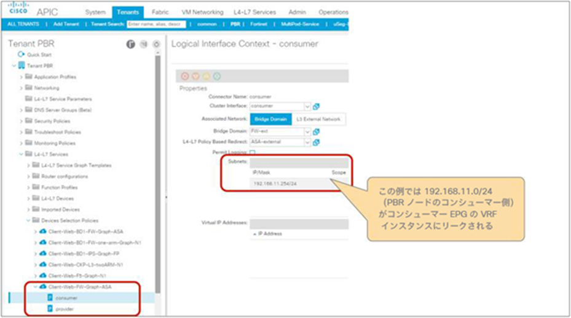This screenshot has height=318, width=571.
Task: Open the System tab
Action: coord(95,12)
